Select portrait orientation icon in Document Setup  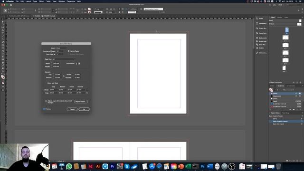(76, 63)
